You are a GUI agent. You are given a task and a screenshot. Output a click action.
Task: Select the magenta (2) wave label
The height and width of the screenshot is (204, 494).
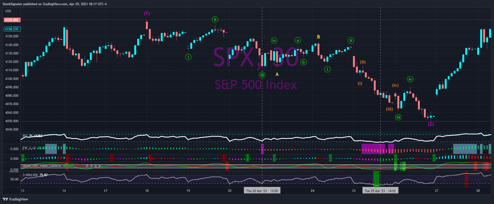[431, 124]
